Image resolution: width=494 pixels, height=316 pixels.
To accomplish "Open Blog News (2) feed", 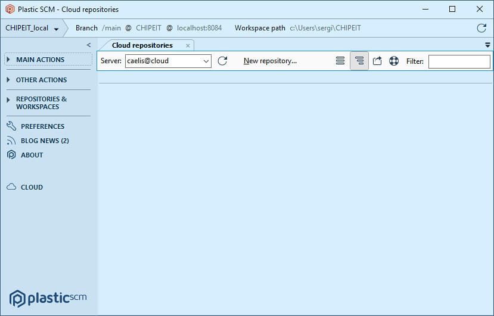I will pos(38,141).
